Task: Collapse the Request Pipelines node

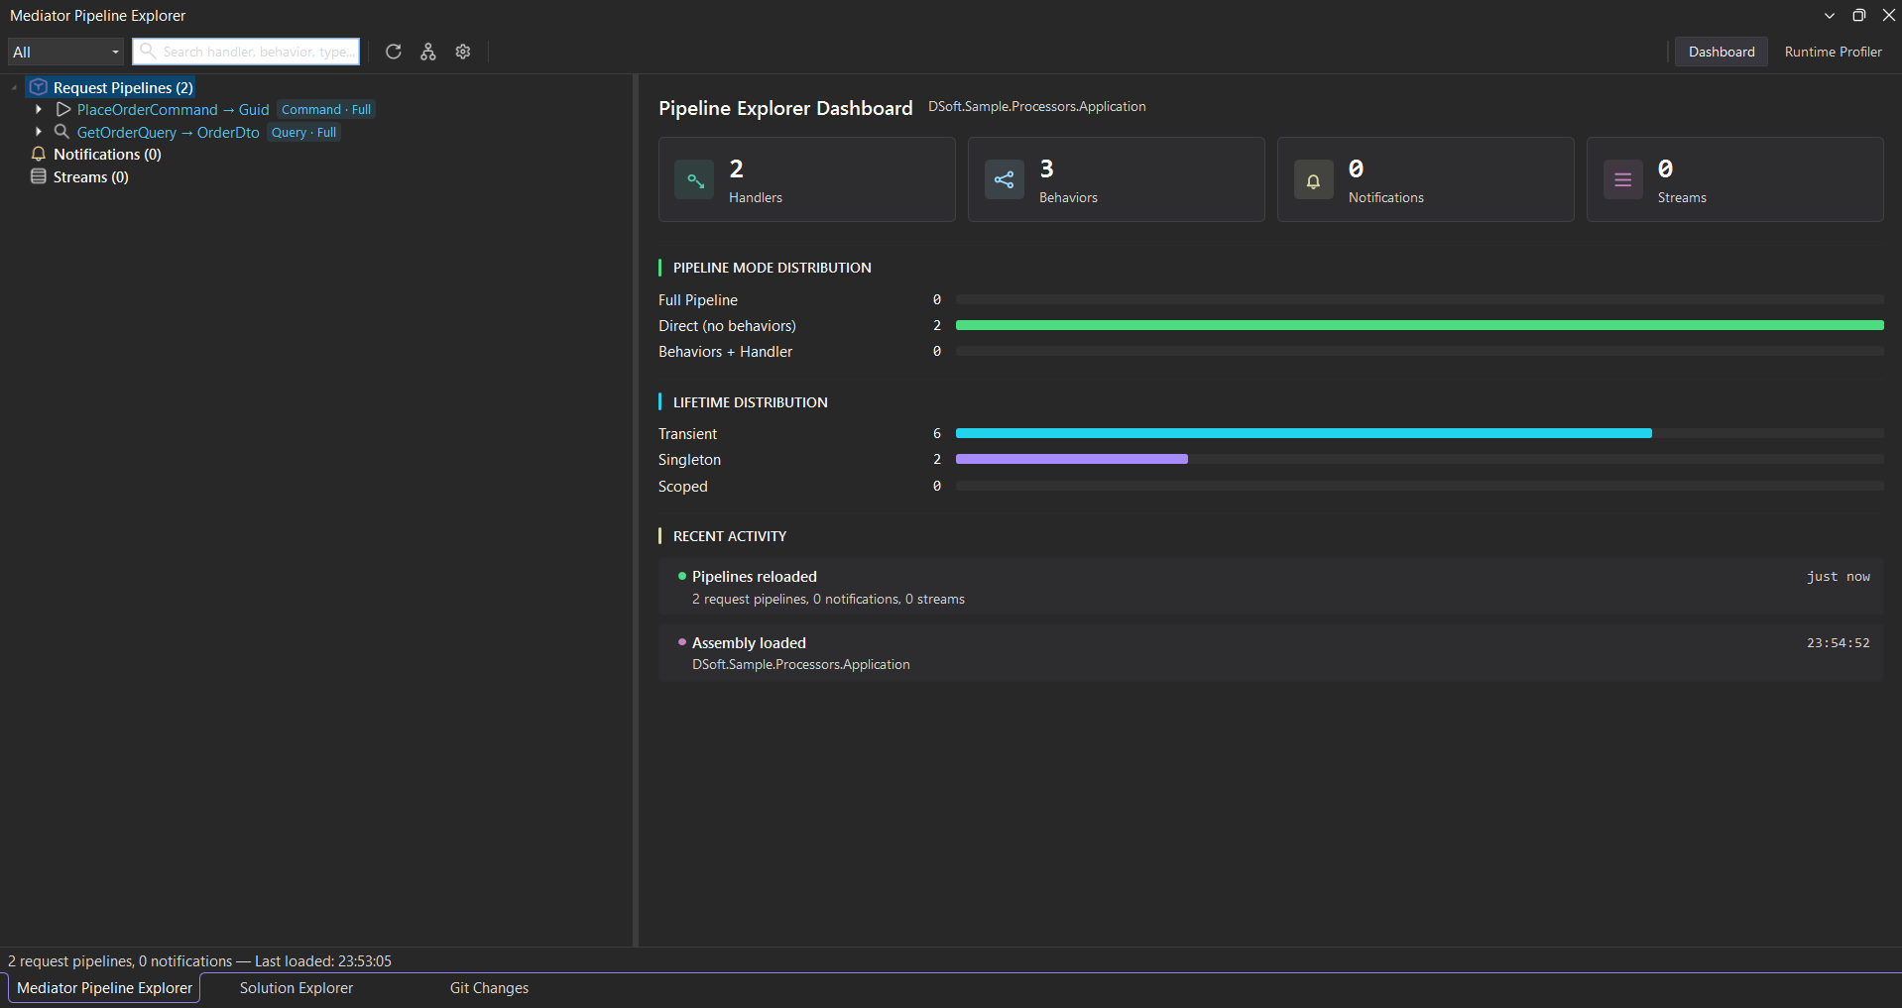Action: click(x=14, y=88)
